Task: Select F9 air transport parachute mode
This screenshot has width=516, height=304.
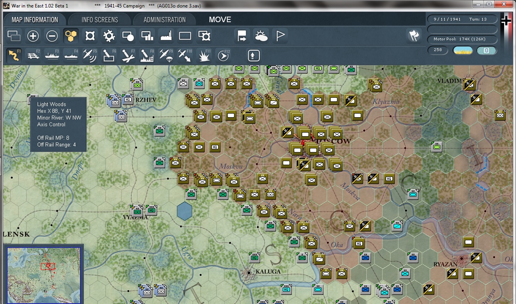Action: tap(166, 55)
